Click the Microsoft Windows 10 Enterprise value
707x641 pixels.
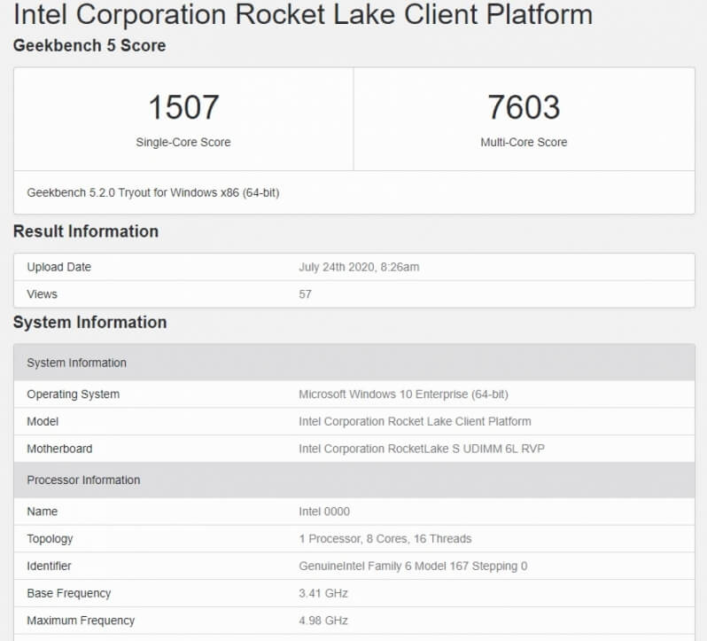403,394
